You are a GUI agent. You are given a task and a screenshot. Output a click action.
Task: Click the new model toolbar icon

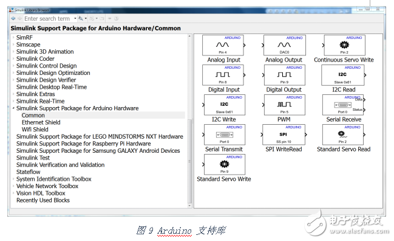[92, 18]
